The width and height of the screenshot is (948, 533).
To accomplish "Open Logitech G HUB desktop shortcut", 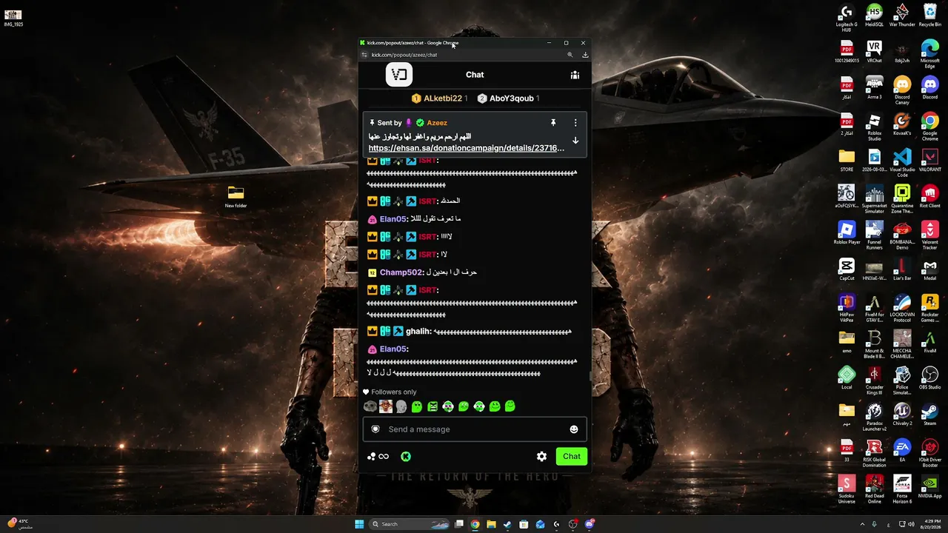I will (x=847, y=18).
